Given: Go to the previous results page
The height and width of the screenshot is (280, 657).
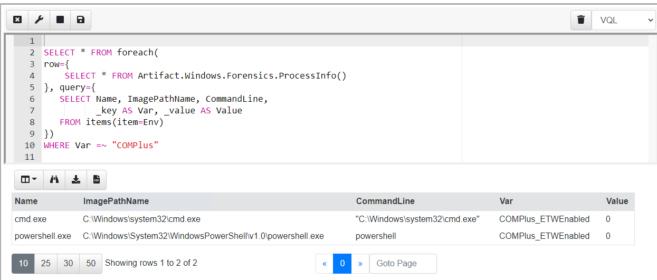Looking at the screenshot, I should 325,264.
